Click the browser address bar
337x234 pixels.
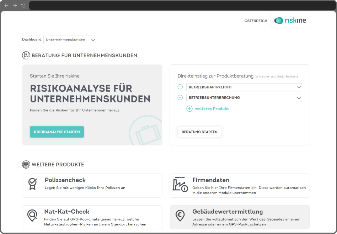[182, 6]
